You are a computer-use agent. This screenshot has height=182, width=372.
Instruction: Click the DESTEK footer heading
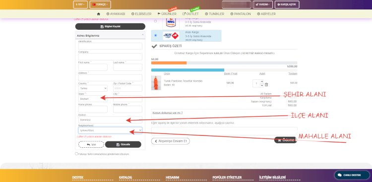click(78, 178)
